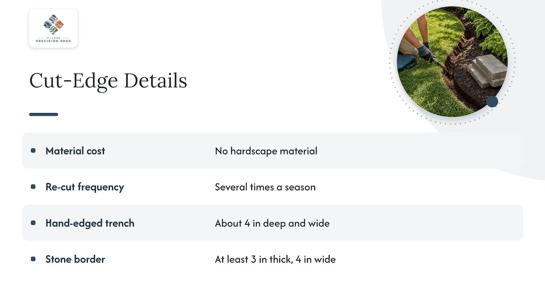Select At least 3 in thick text
545x306 pixels.
point(253,259)
